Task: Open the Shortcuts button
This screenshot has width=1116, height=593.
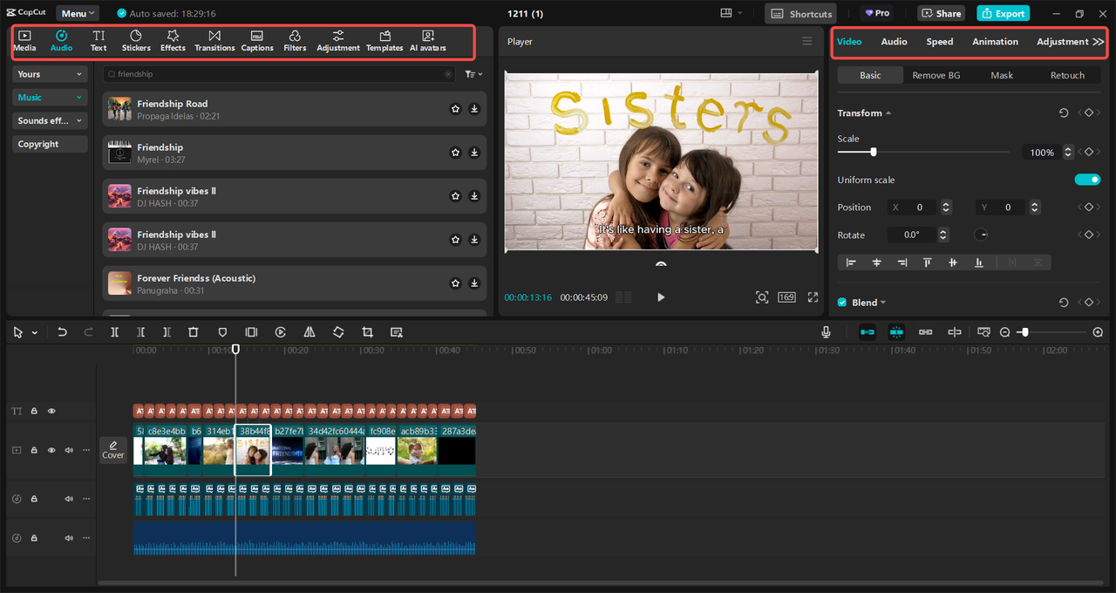Action: [801, 13]
